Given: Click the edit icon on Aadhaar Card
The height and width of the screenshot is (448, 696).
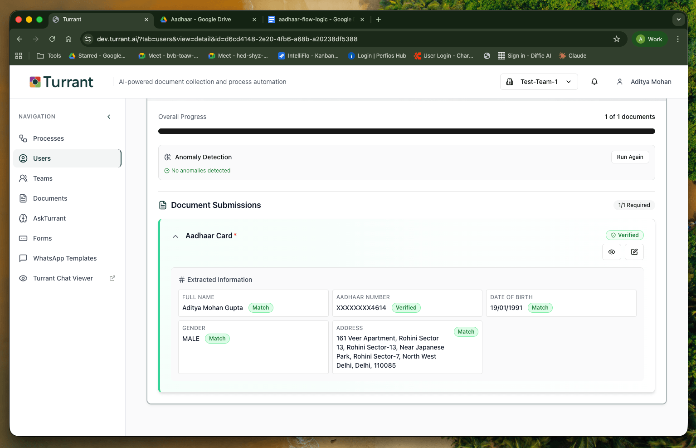Looking at the screenshot, I should pyautogui.click(x=634, y=252).
